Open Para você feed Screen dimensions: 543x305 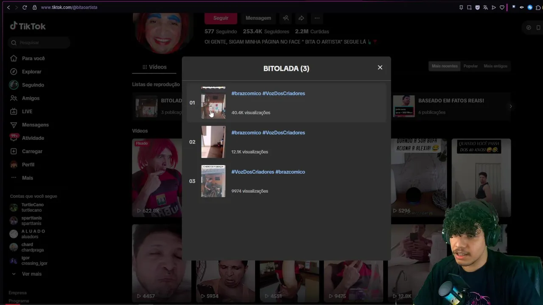click(33, 58)
